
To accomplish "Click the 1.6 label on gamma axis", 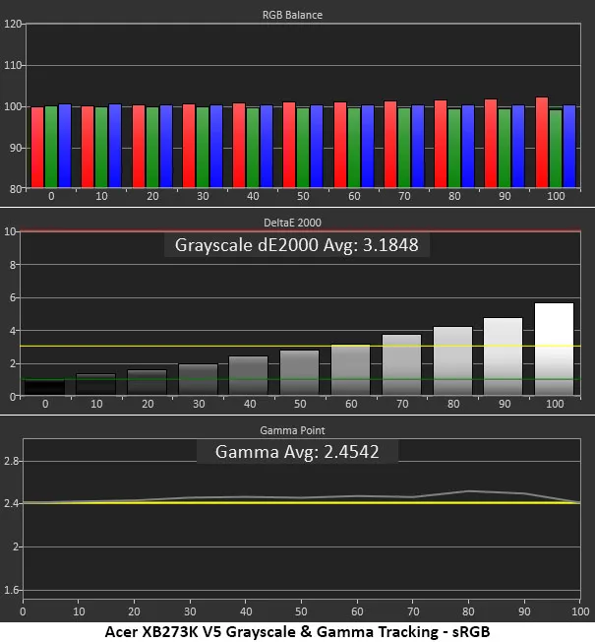I will 12,590.
